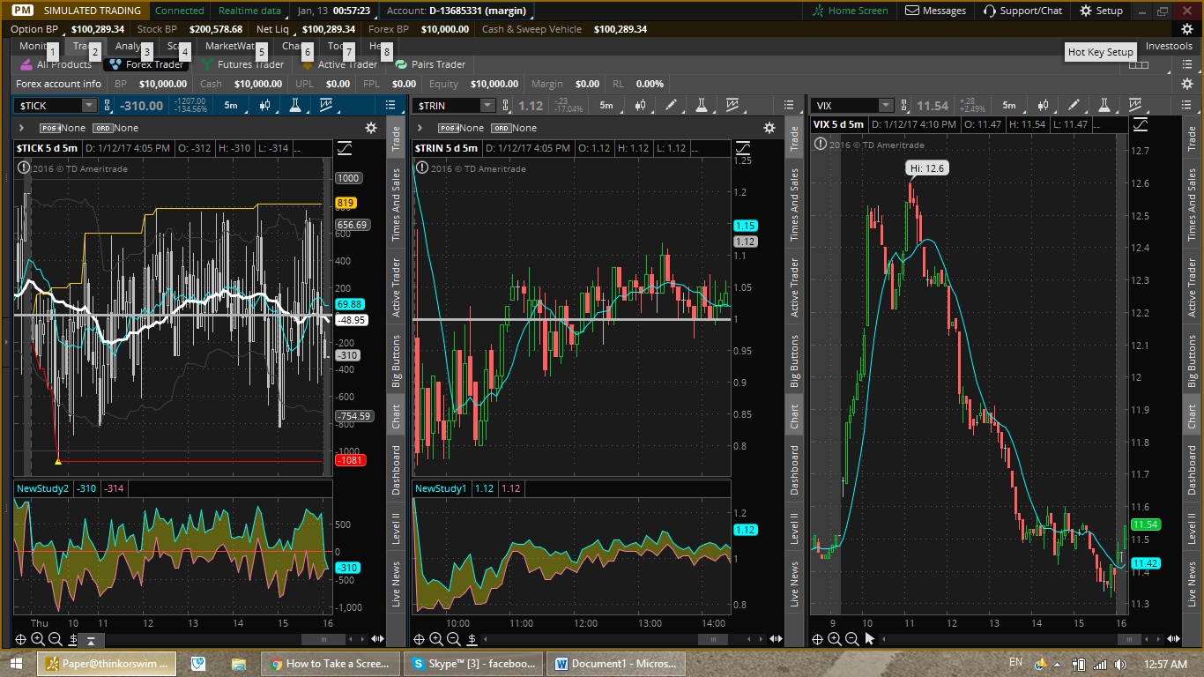Switch to the Pairs Trader sub-tab
This screenshot has width=1204, height=677.
coord(430,64)
